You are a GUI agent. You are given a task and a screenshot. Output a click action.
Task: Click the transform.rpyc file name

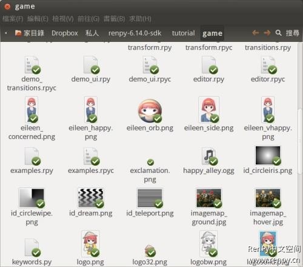(209, 47)
